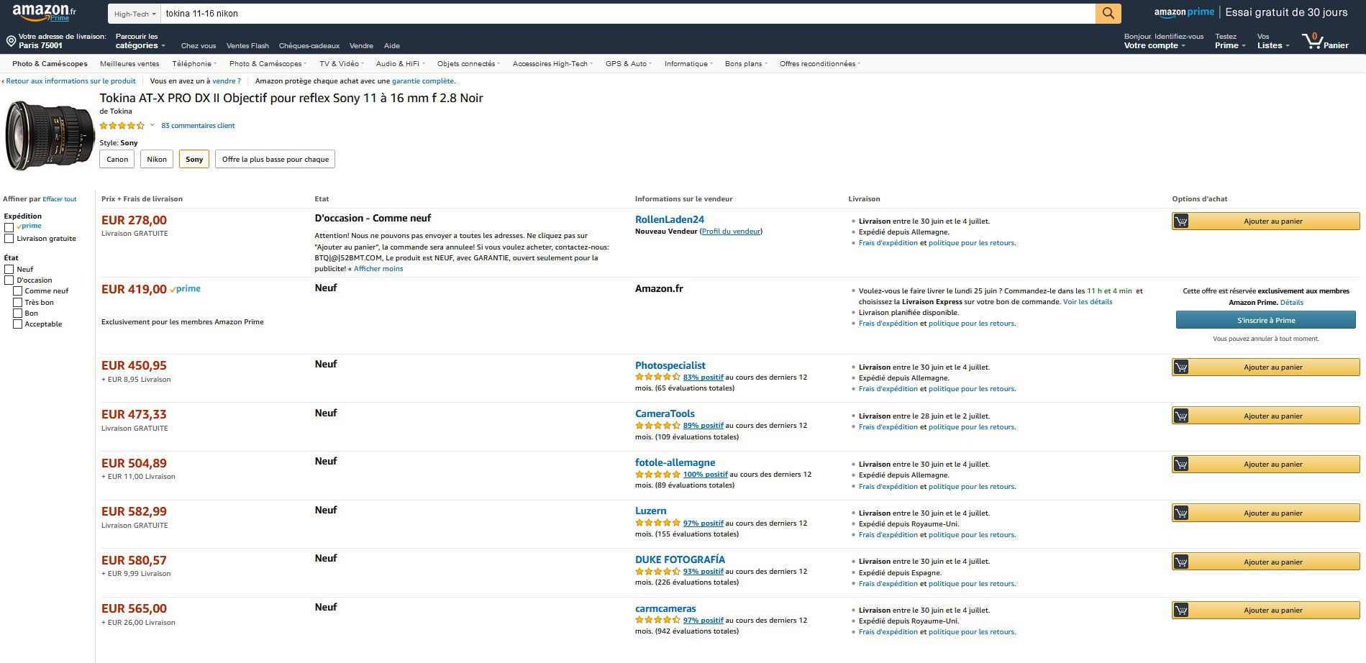The width and height of the screenshot is (1366, 663).
Task: Open the Accessoires High-Tech nav item
Action: pyautogui.click(x=552, y=64)
